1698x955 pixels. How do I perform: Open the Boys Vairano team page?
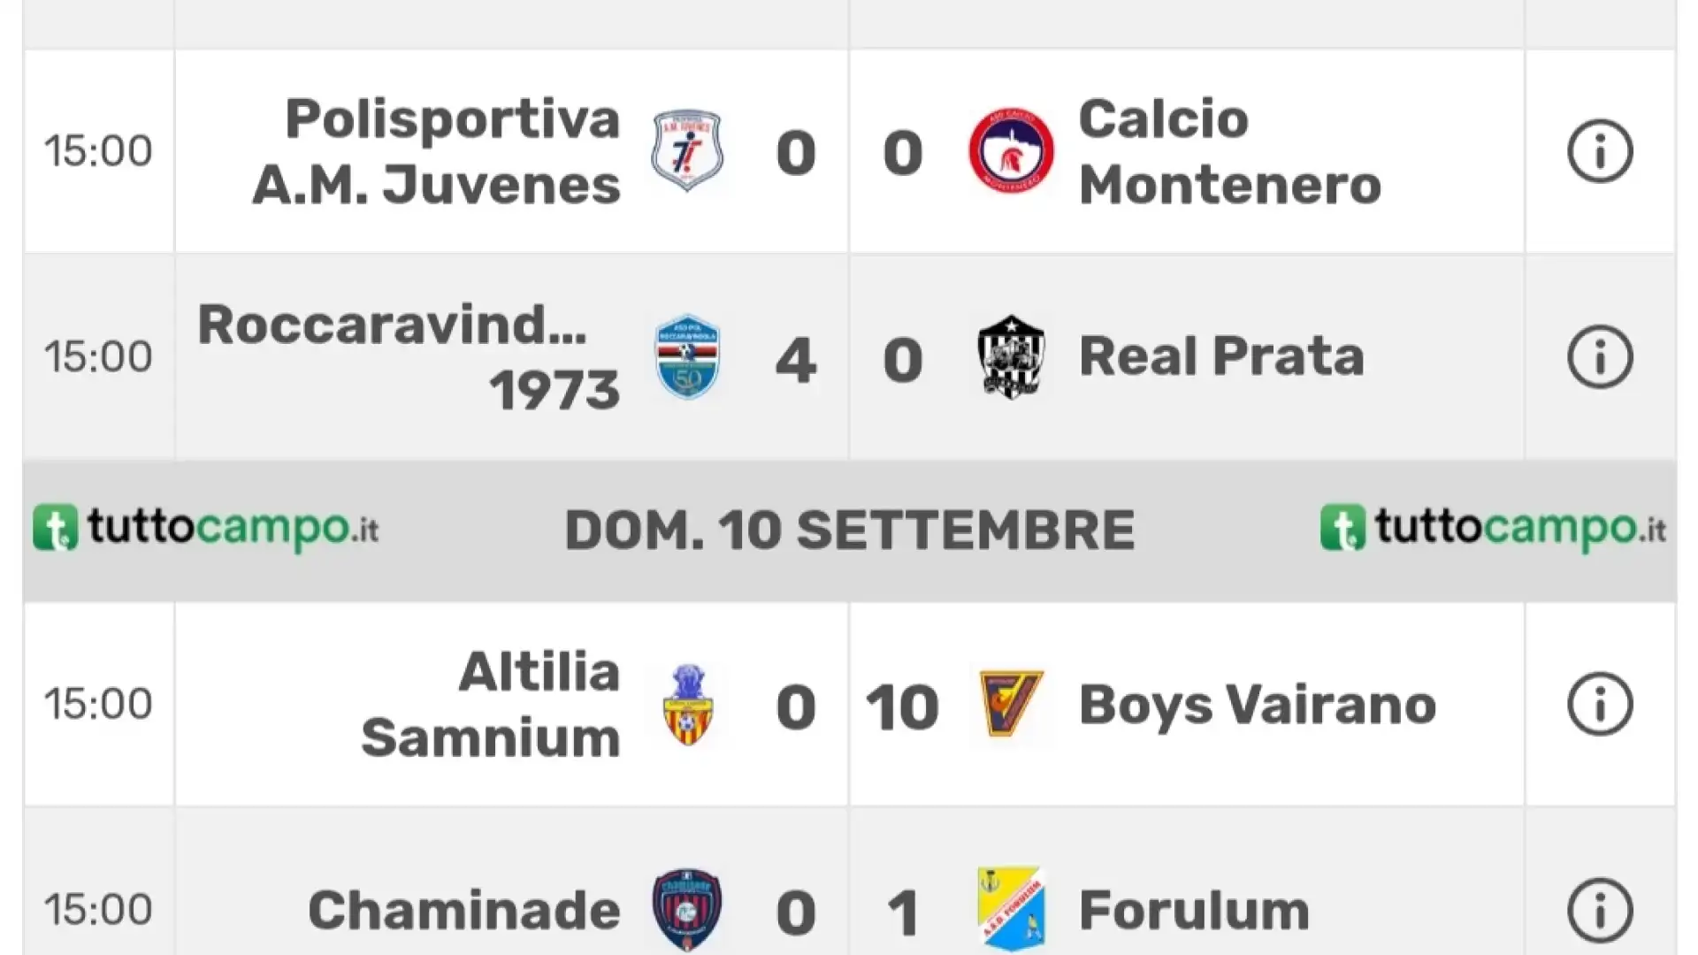[x=1257, y=706]
